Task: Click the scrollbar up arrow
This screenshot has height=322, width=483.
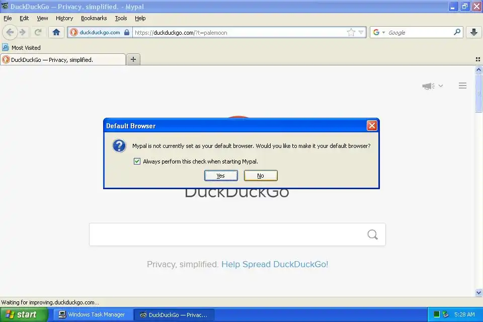Action: tap(478, 69)
